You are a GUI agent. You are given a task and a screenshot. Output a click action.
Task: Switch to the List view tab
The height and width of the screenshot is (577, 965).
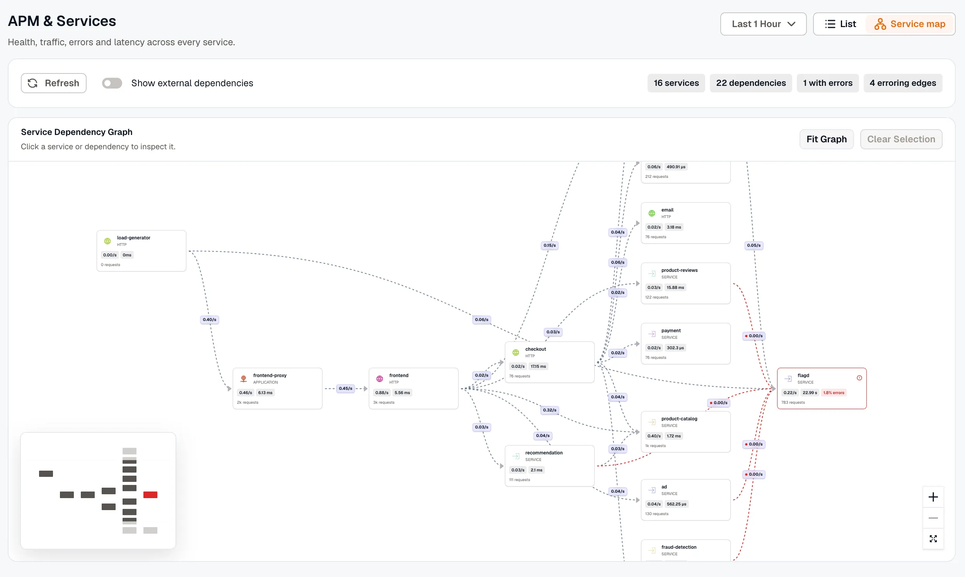pyautogui.click(x=840, y=24)
